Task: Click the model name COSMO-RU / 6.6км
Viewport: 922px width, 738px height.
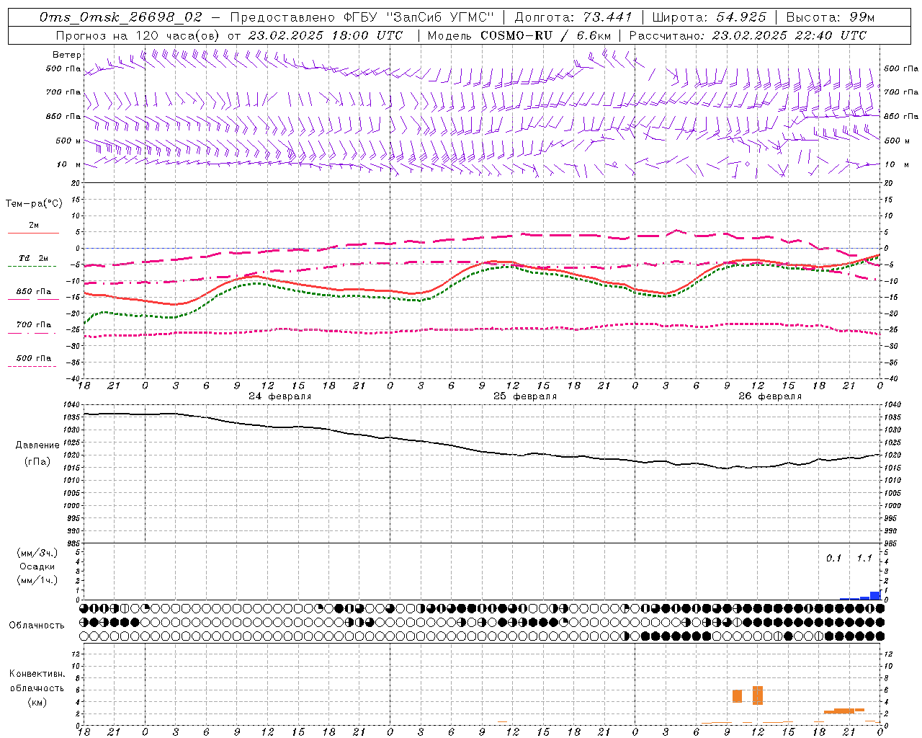Action: (546, 35)
